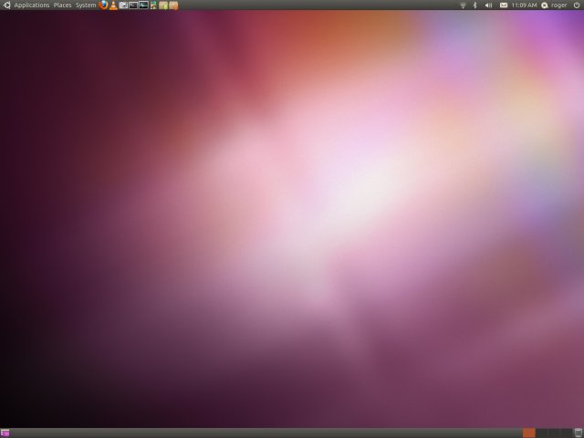Open the Places menu
The image size is (584, 438).
coord(62,5)
